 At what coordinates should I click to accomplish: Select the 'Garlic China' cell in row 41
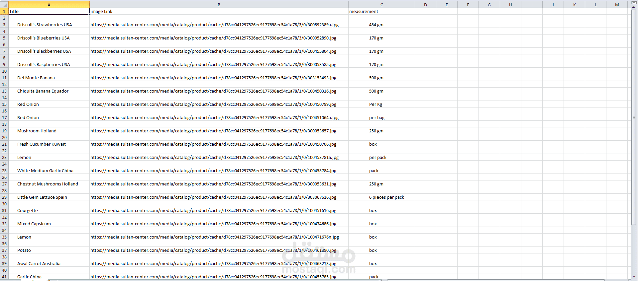point(49,277)
